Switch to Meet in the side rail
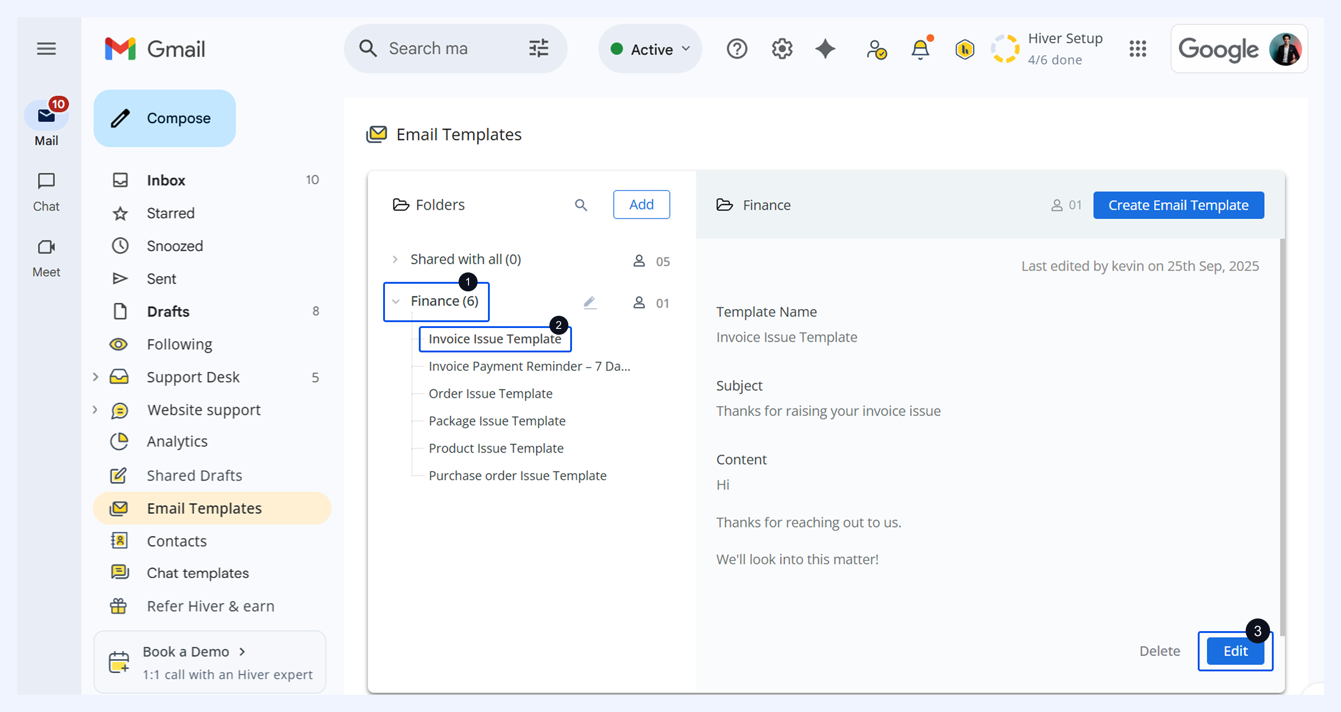This screenshot has height=712, width=1341. 47,258
